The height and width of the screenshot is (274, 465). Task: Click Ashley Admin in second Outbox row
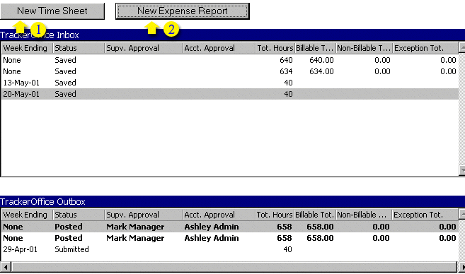(212, 238)
